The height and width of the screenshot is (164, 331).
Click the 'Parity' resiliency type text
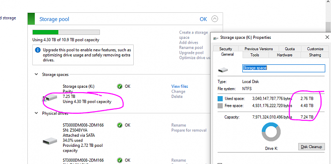[68, 91]
